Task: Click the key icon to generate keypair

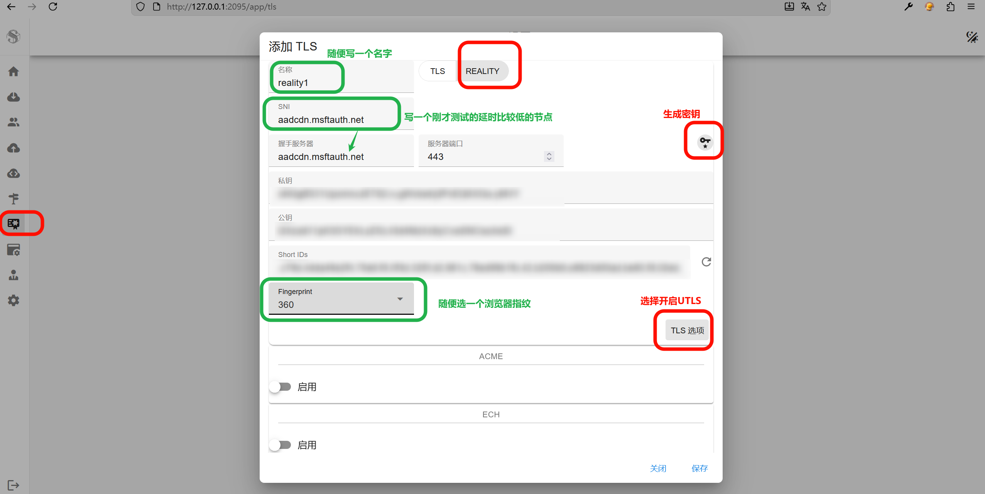Action: click(x=705, y=142)
